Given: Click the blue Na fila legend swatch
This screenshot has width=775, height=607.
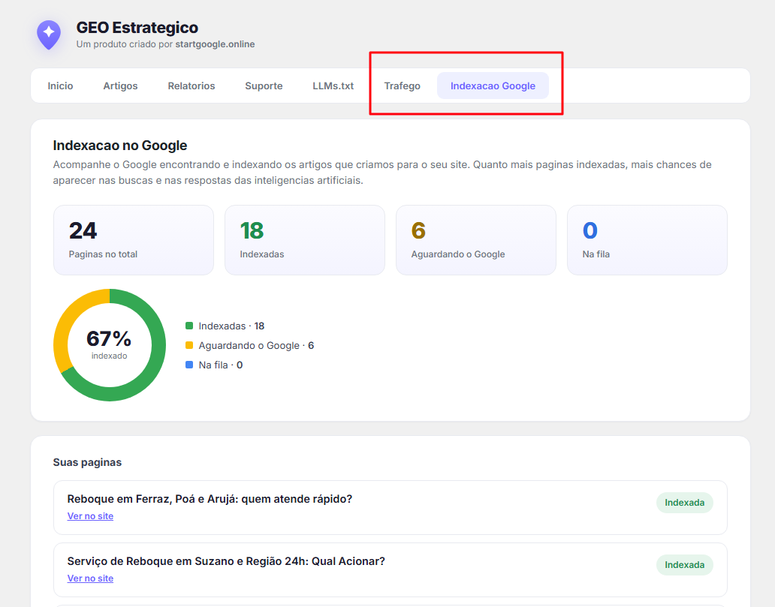Looking at the screenshot, I should (188, 365).
